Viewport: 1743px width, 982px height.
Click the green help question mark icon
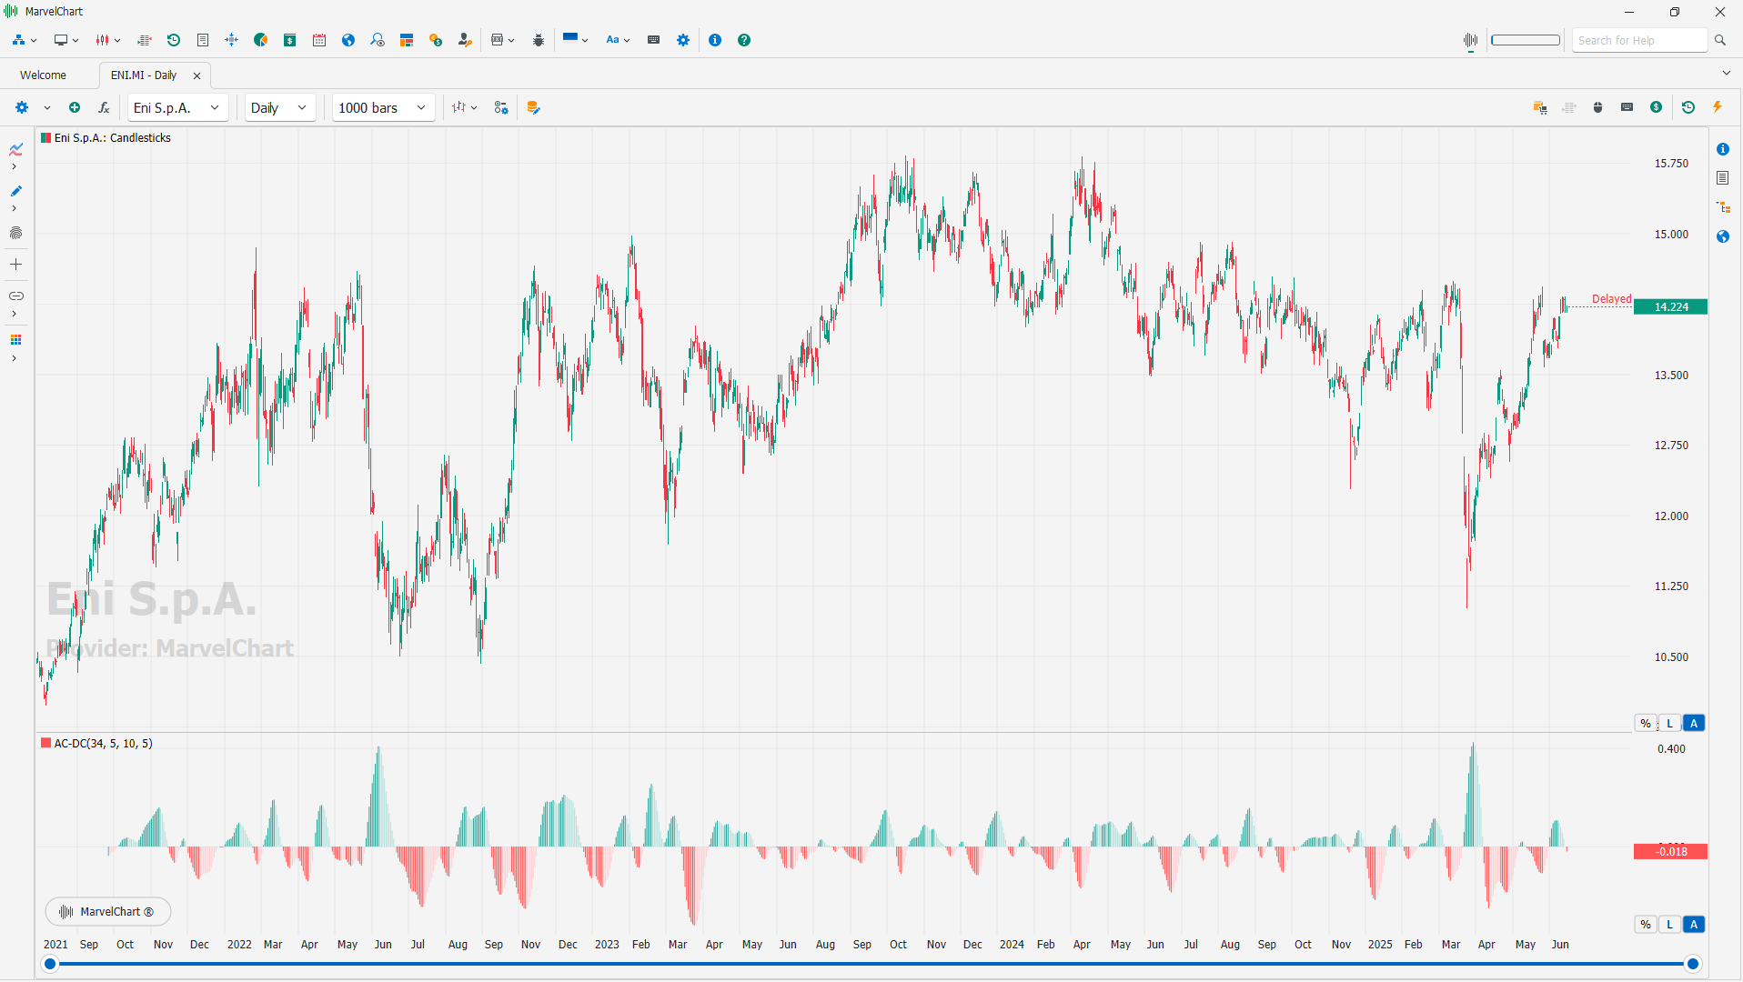pyautogui.click(x=744, y=40)
